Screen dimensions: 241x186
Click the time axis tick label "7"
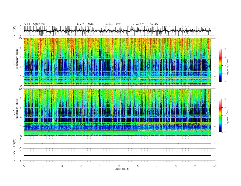tap(157, 166)
